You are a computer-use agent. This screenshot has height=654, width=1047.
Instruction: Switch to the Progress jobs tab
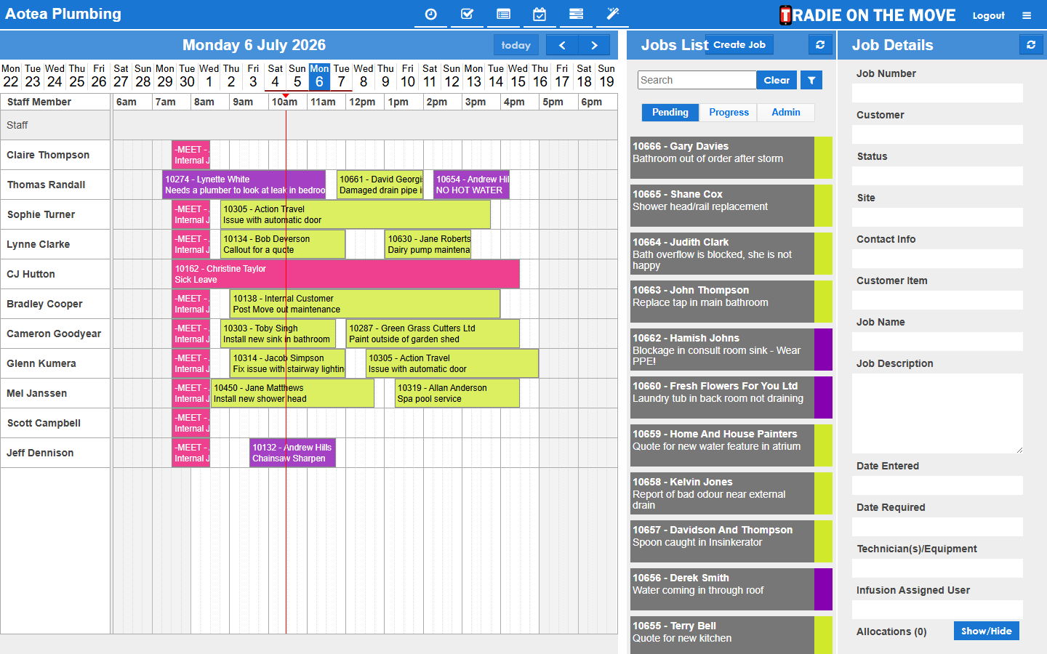click(x=729, y=113)
